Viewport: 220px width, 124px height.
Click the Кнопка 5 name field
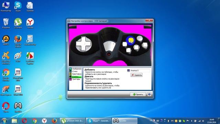point(140,71)
